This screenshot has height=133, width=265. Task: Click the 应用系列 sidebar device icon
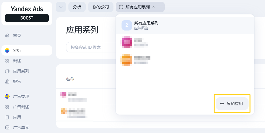point(7,71)
